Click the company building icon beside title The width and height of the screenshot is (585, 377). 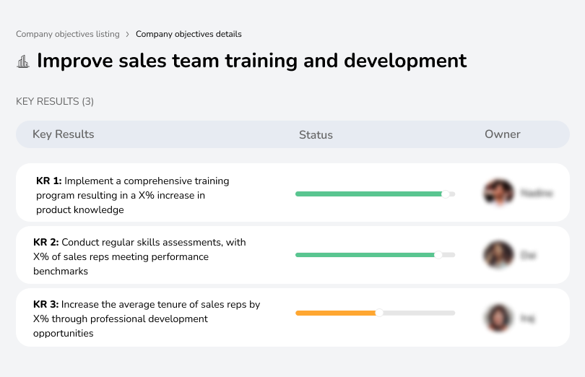[23, 61]
